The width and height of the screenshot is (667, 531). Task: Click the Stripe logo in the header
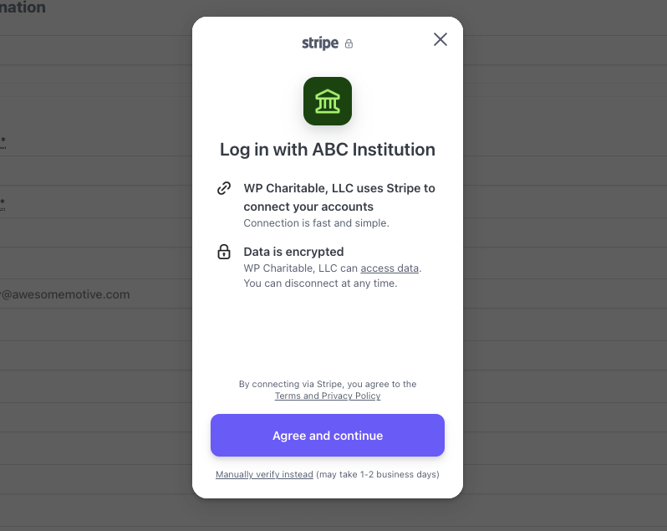[320, 43]
